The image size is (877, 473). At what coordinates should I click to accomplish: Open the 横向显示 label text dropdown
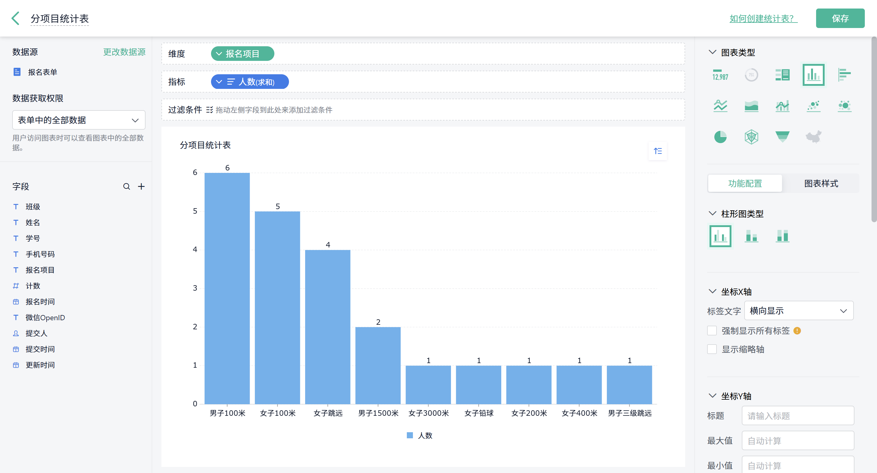[x=798, y=310]
